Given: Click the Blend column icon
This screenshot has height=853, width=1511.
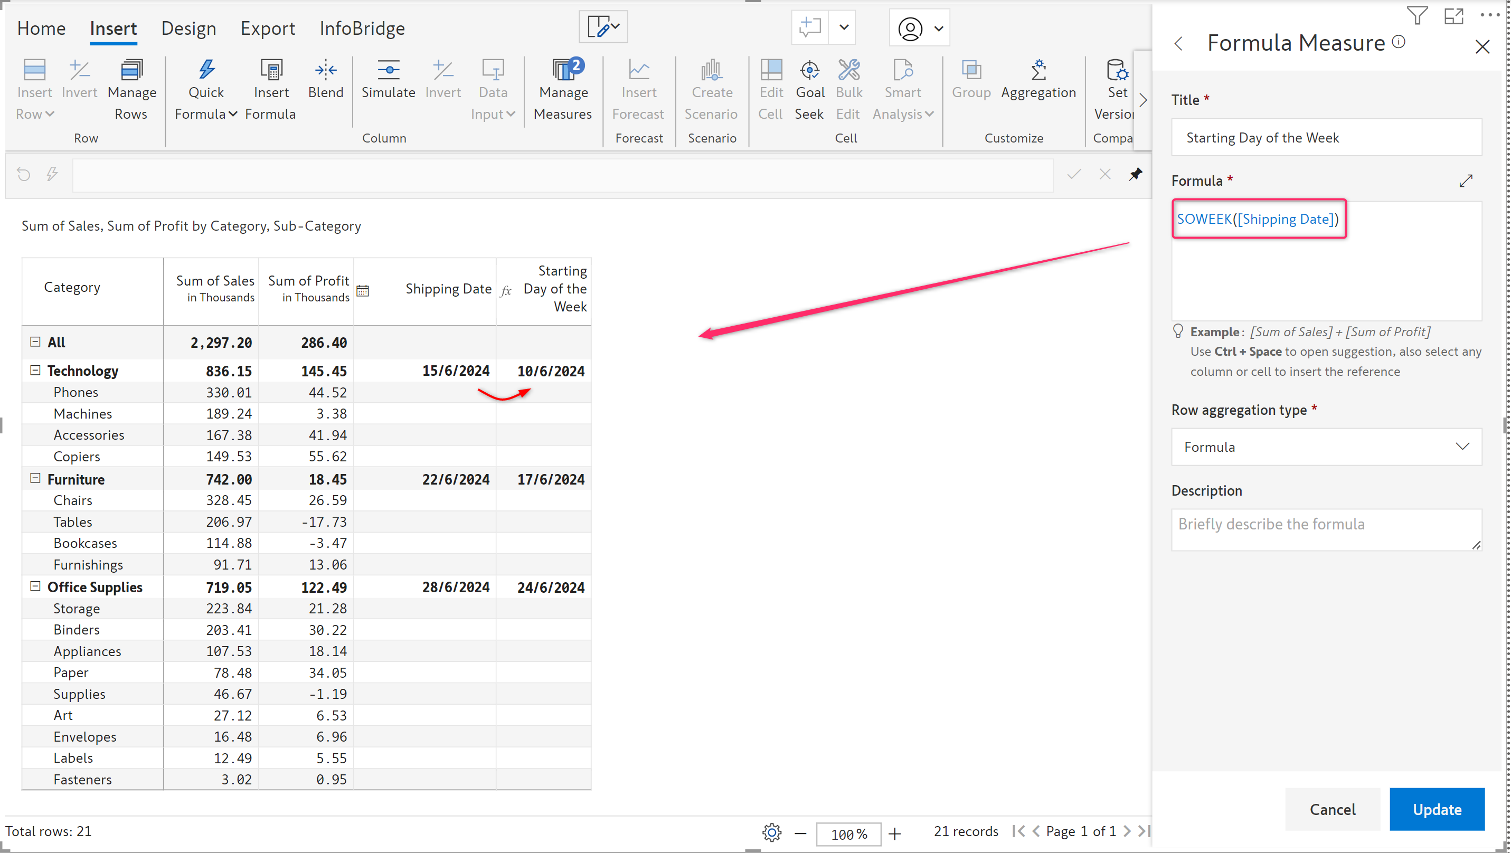Looking at the screenshot, I should point(326,70).
